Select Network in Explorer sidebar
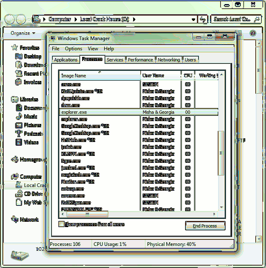266x268 pixels. (x=25, y=219)
